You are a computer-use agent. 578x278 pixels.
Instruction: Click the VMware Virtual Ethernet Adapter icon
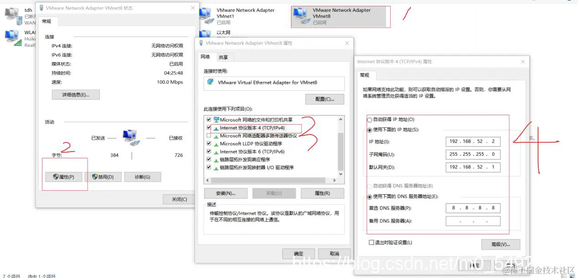click(x=210, y=82)
